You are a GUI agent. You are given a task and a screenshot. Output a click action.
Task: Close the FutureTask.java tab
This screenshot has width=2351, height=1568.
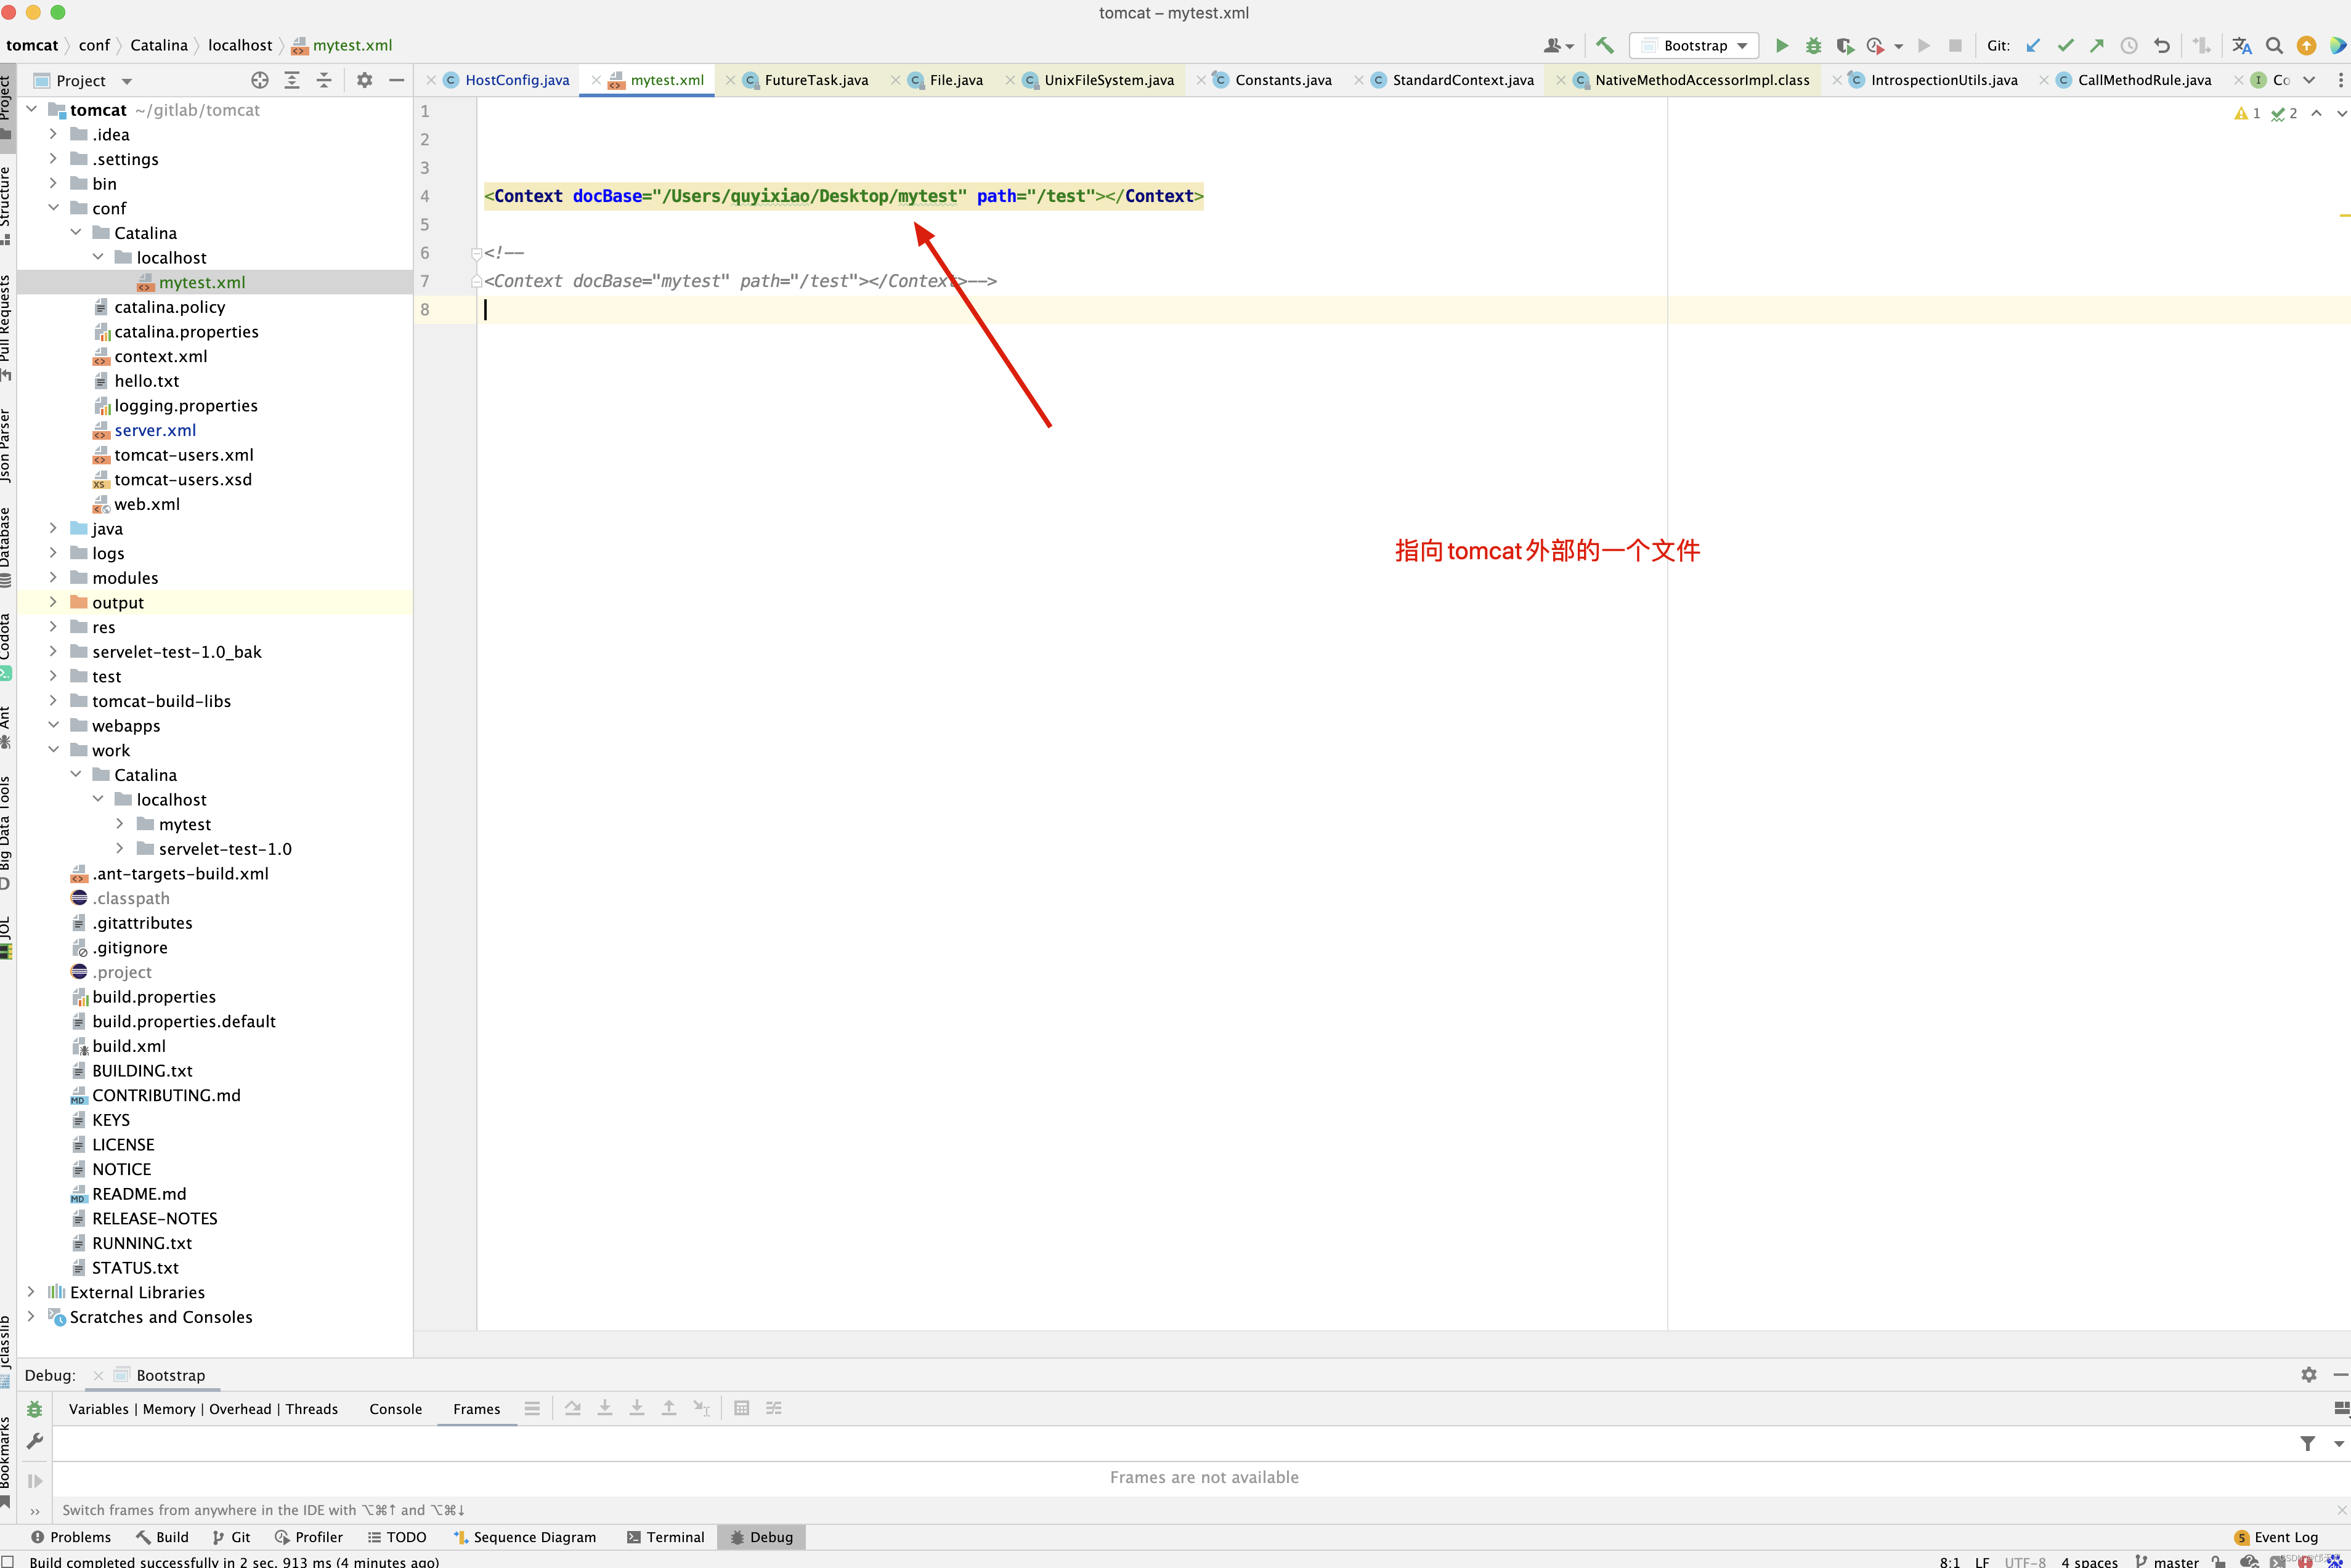point(730,80)
